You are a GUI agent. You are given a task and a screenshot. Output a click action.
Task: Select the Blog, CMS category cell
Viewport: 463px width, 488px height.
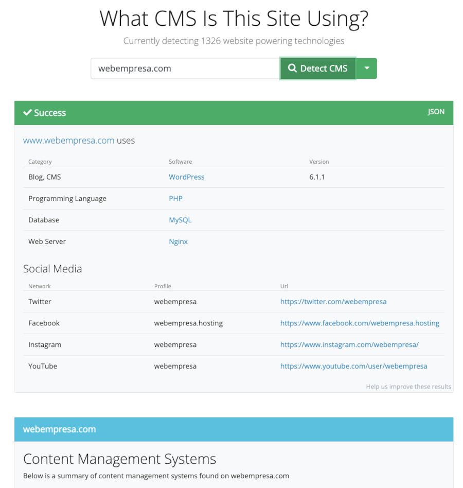(x=44, y=177)
